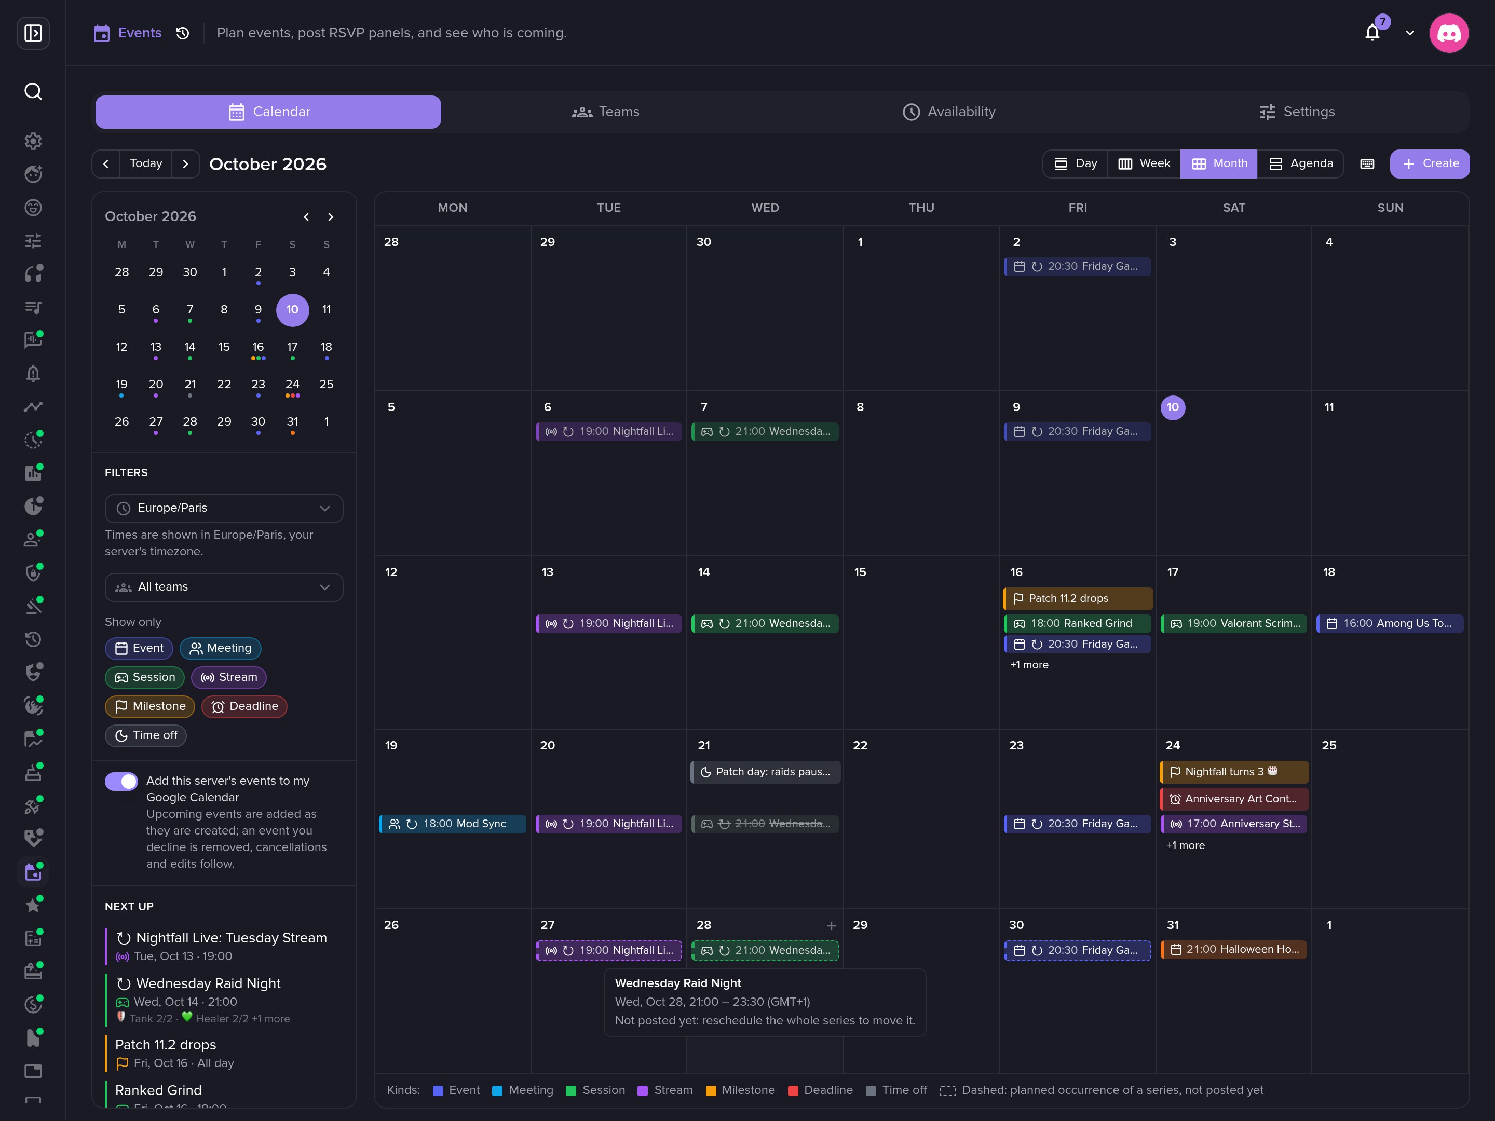The image size is (1495, 1121).
Task: Expand the account chevron near bell
Action: pyautogui.click(x=1410, y=33)
